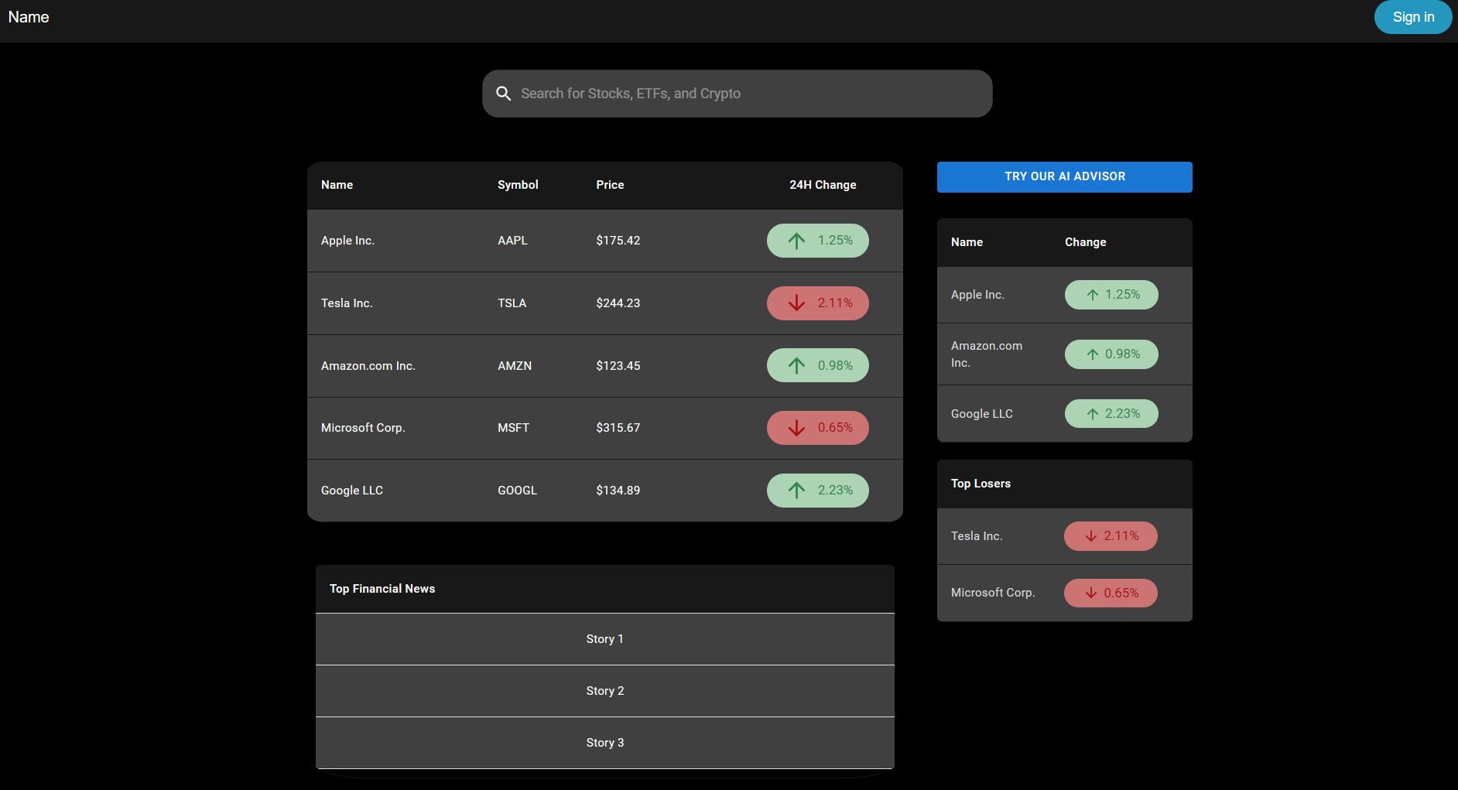This screenshot has height=790, width=1458.
Task: Click the Name brand in the top bar
Action: tap(29, 17)
